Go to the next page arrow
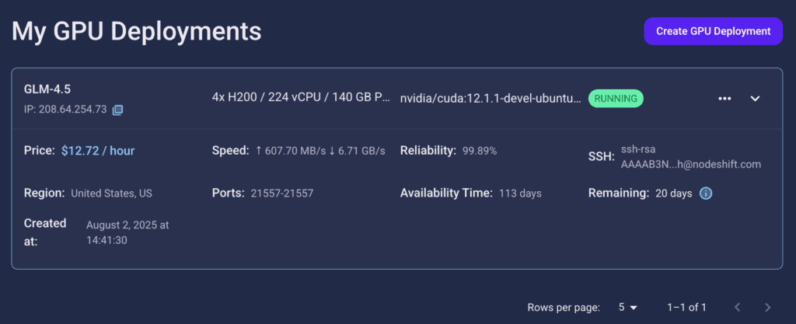This screenshot has height=324, width=796. 767,307
